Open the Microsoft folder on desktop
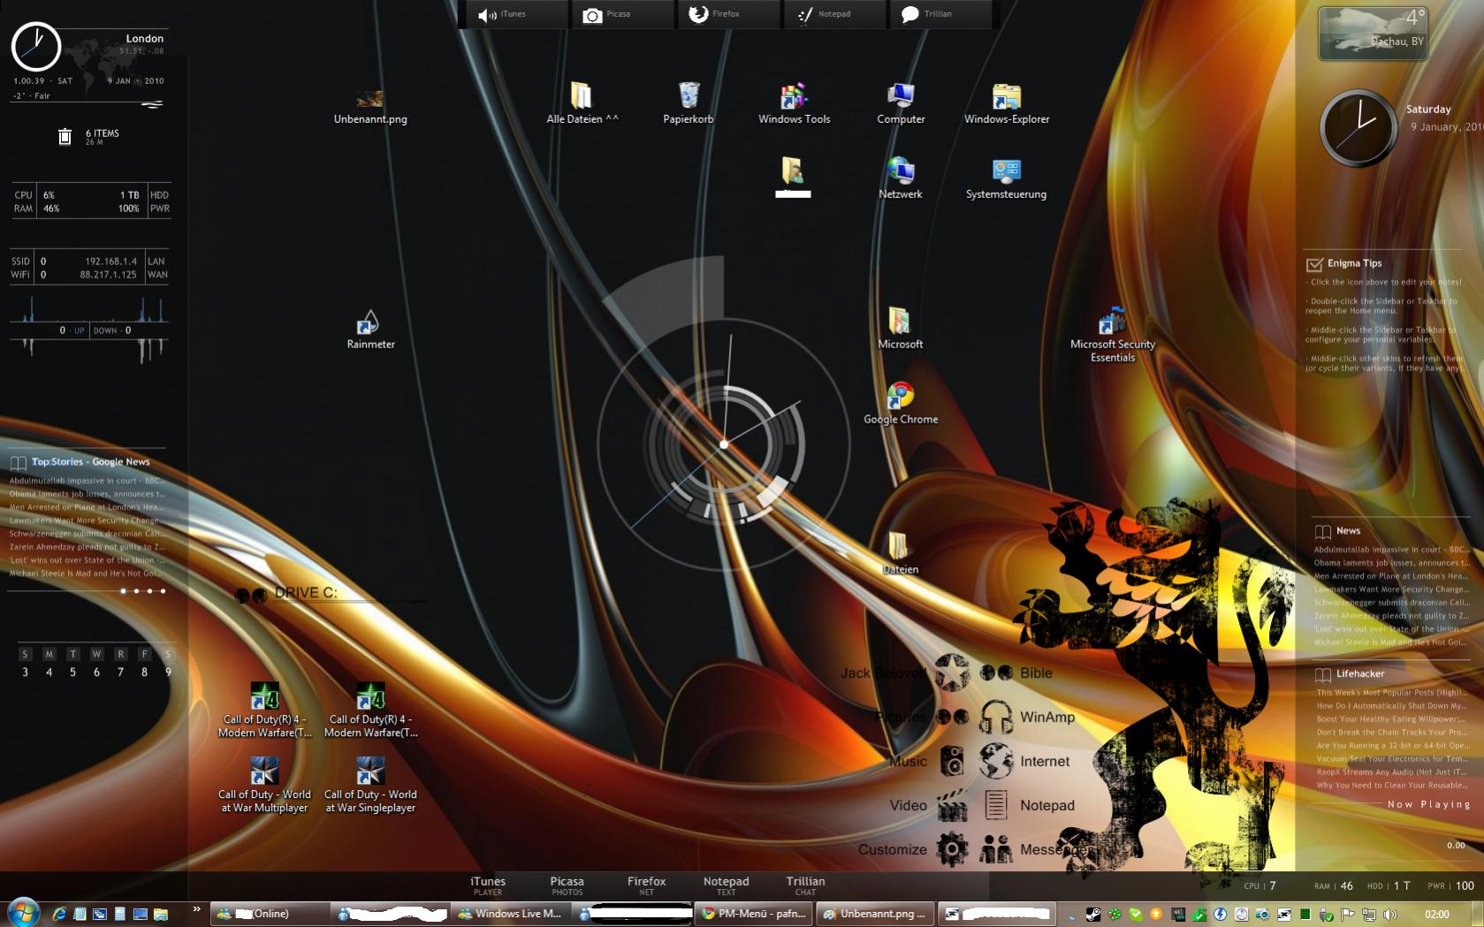1484x927 pixels. point(900,329)
